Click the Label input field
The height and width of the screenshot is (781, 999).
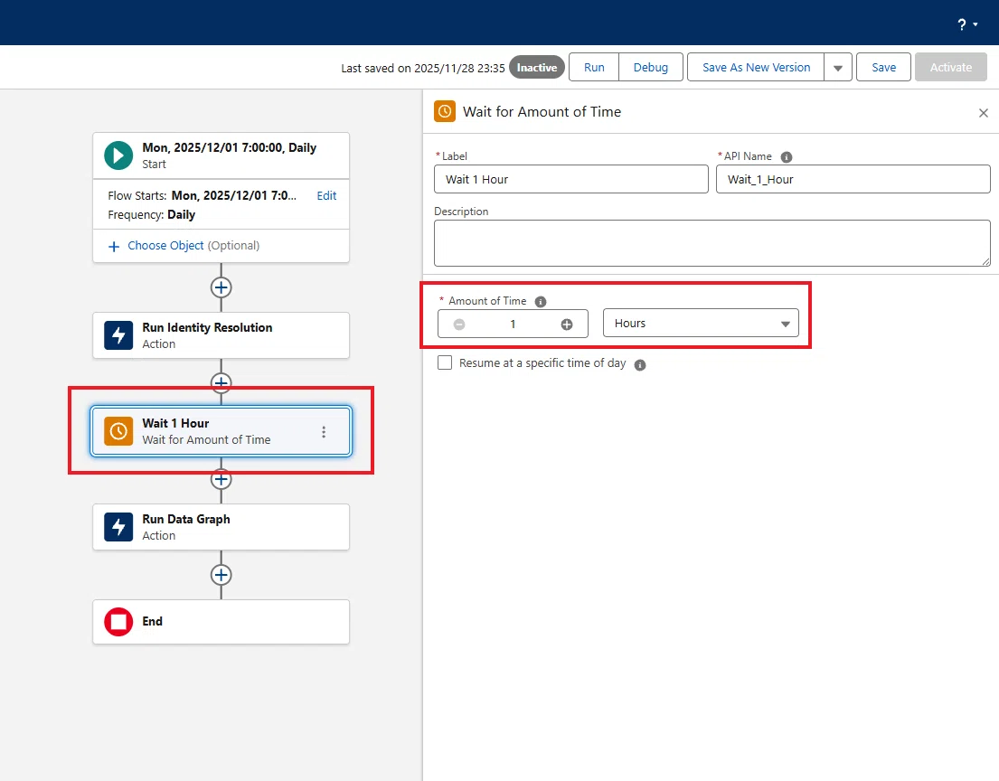tap(570, 179)
